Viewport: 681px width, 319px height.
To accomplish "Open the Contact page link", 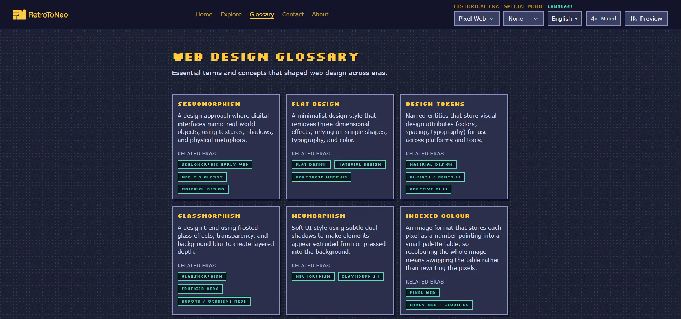I will tap(293, 14).
